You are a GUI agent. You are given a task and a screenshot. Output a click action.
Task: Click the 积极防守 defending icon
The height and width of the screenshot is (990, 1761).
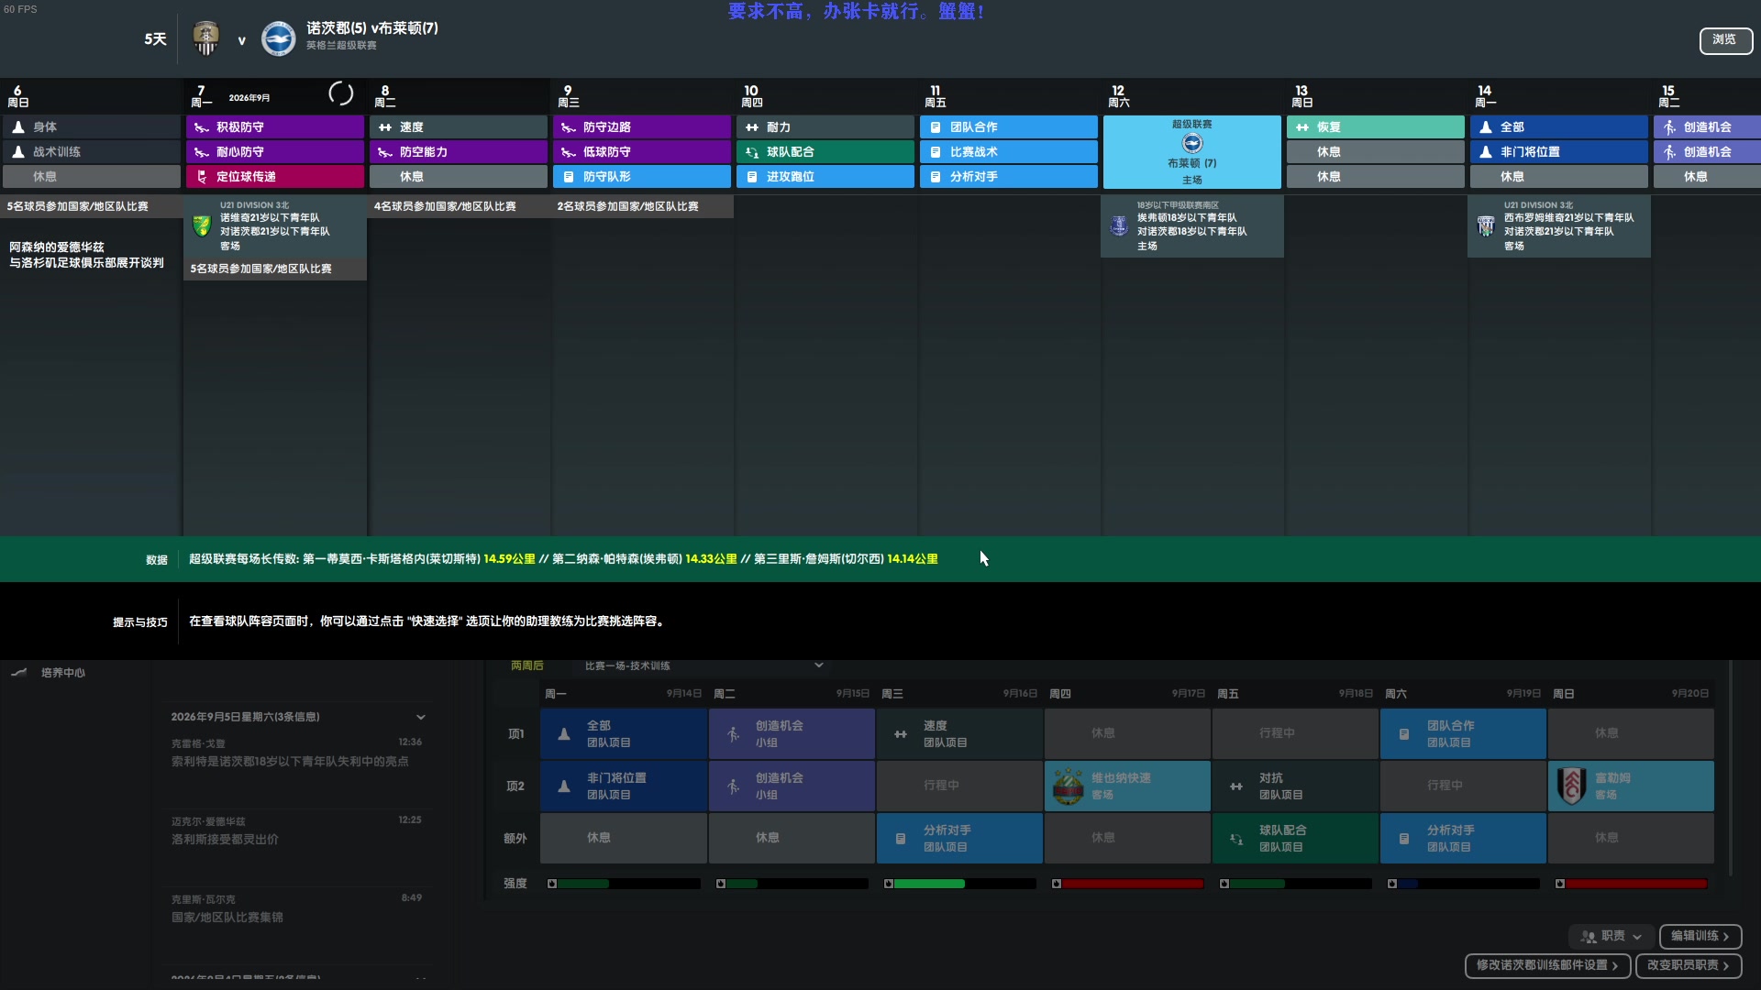(202, 127)
